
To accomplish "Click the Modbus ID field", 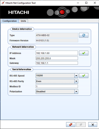I will pyautogui.click(x=57, y=86).
